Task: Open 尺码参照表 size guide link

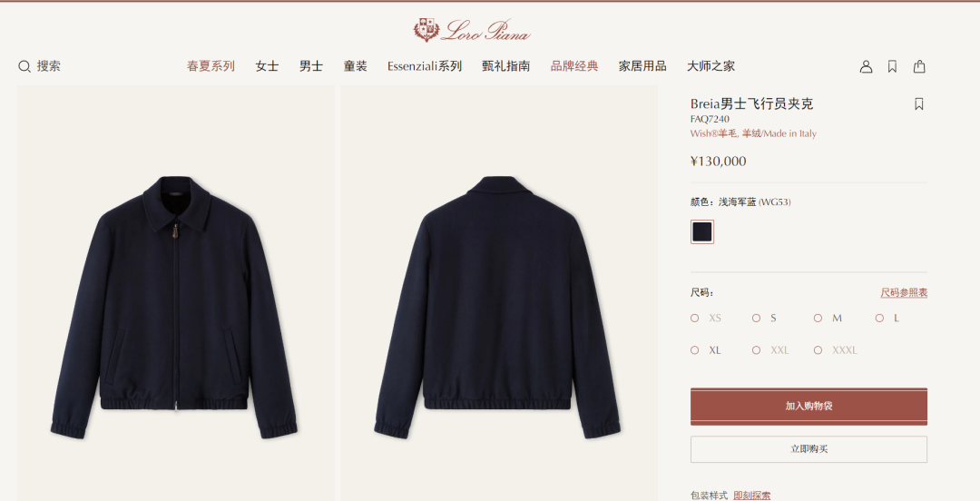Action: tap(904, 293)
